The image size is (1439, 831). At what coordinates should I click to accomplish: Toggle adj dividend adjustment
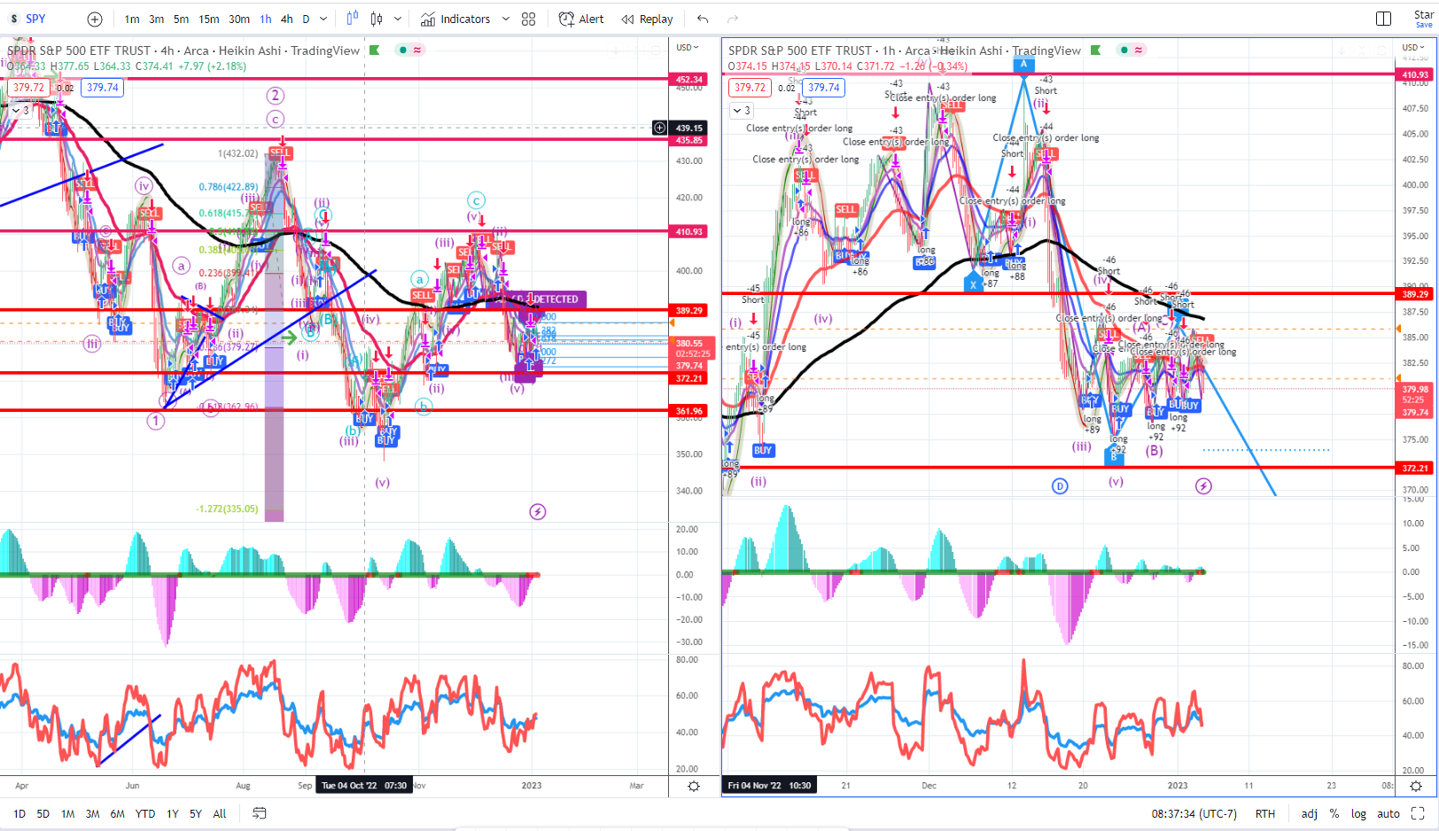[1310, 813]
